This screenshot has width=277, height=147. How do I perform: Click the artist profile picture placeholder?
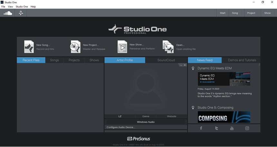coord(146,88)
